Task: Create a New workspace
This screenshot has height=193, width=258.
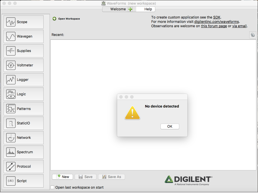Action: click(63, 177)
